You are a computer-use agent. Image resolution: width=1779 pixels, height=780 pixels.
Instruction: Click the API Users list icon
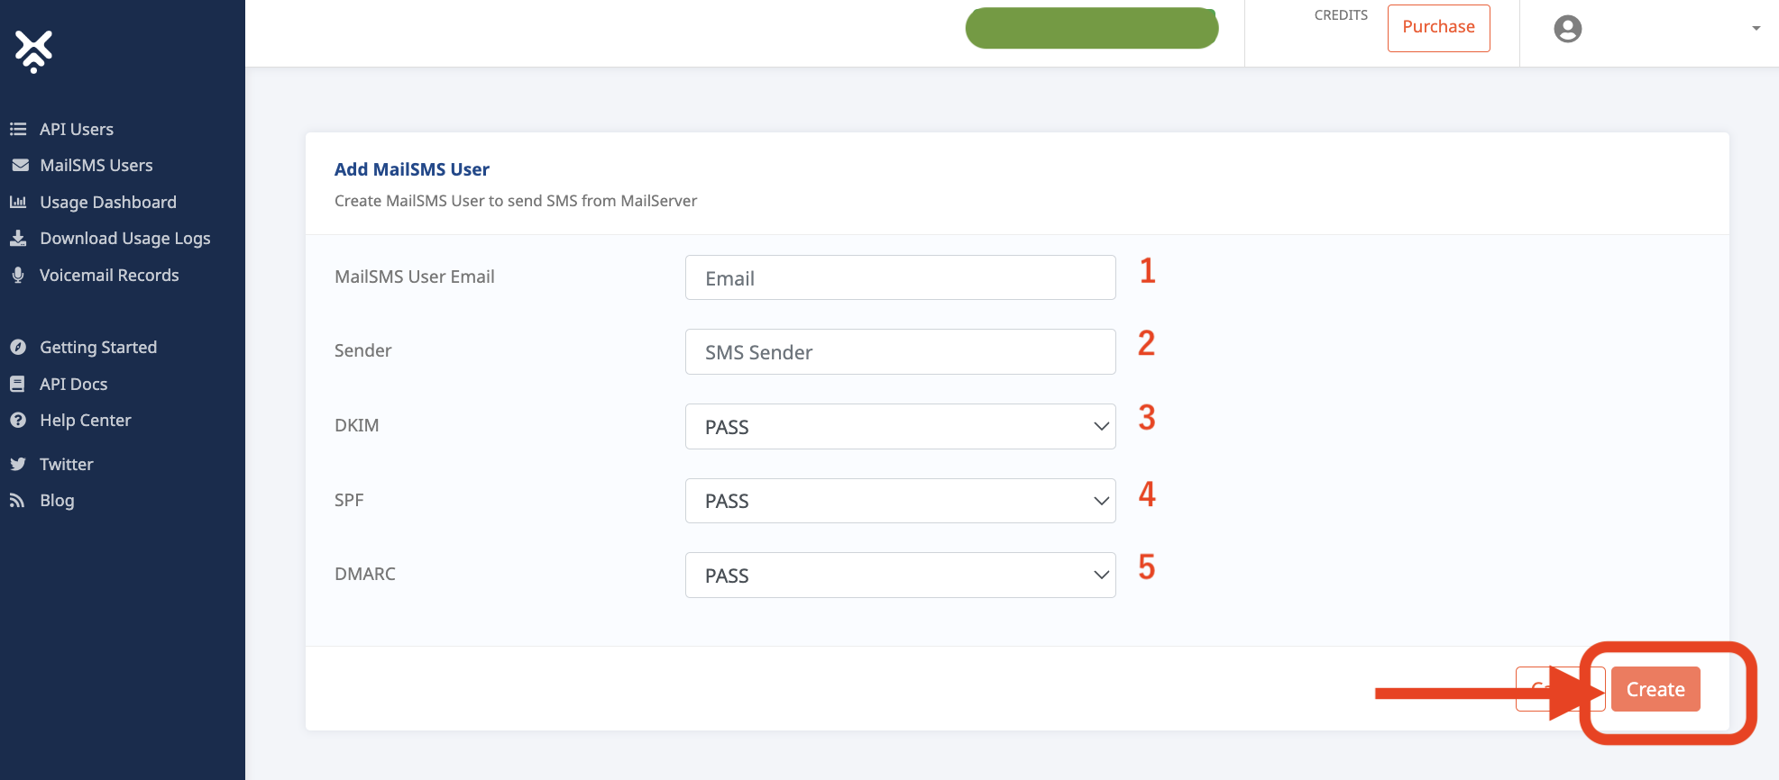click(18, 129)
